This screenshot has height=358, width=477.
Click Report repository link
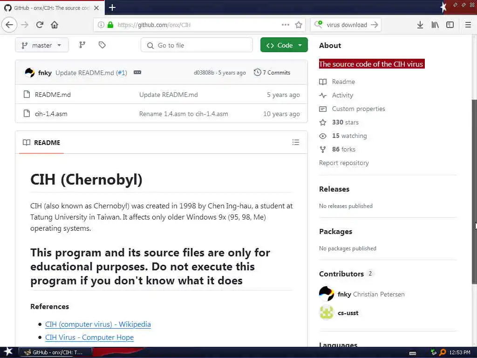click(x=344, y=163)
